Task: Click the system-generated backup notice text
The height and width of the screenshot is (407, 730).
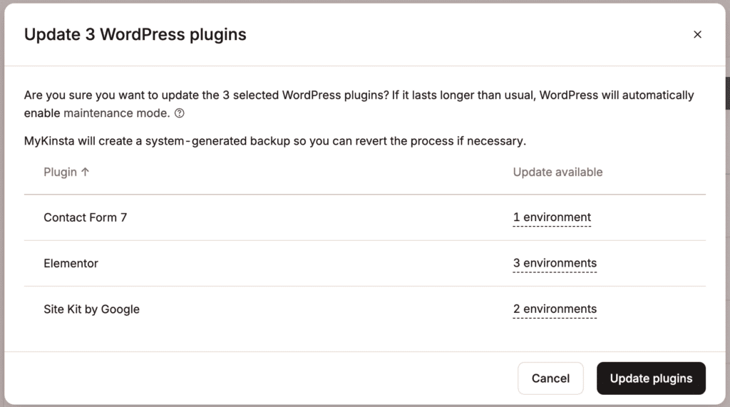Action: click(x=274, y=141)
